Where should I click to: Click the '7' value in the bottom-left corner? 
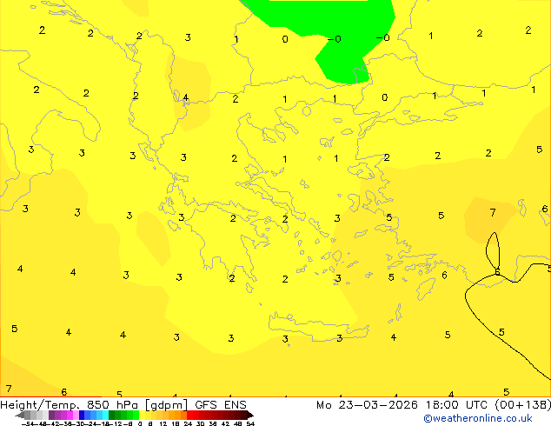[9, 389]
